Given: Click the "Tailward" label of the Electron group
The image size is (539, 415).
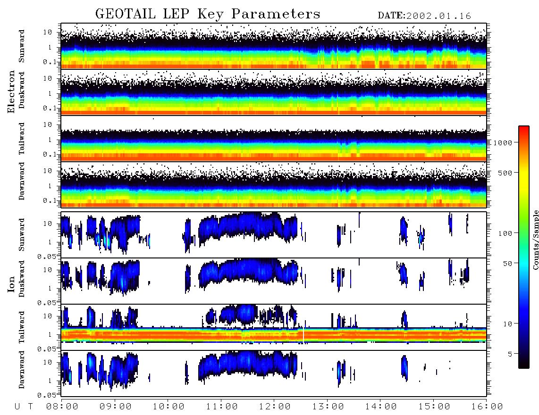Looking at the screenshot, I should (22, 139).
